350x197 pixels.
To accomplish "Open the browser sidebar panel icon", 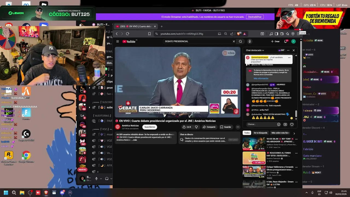I will pyautogui.click(x=276, y=34).
